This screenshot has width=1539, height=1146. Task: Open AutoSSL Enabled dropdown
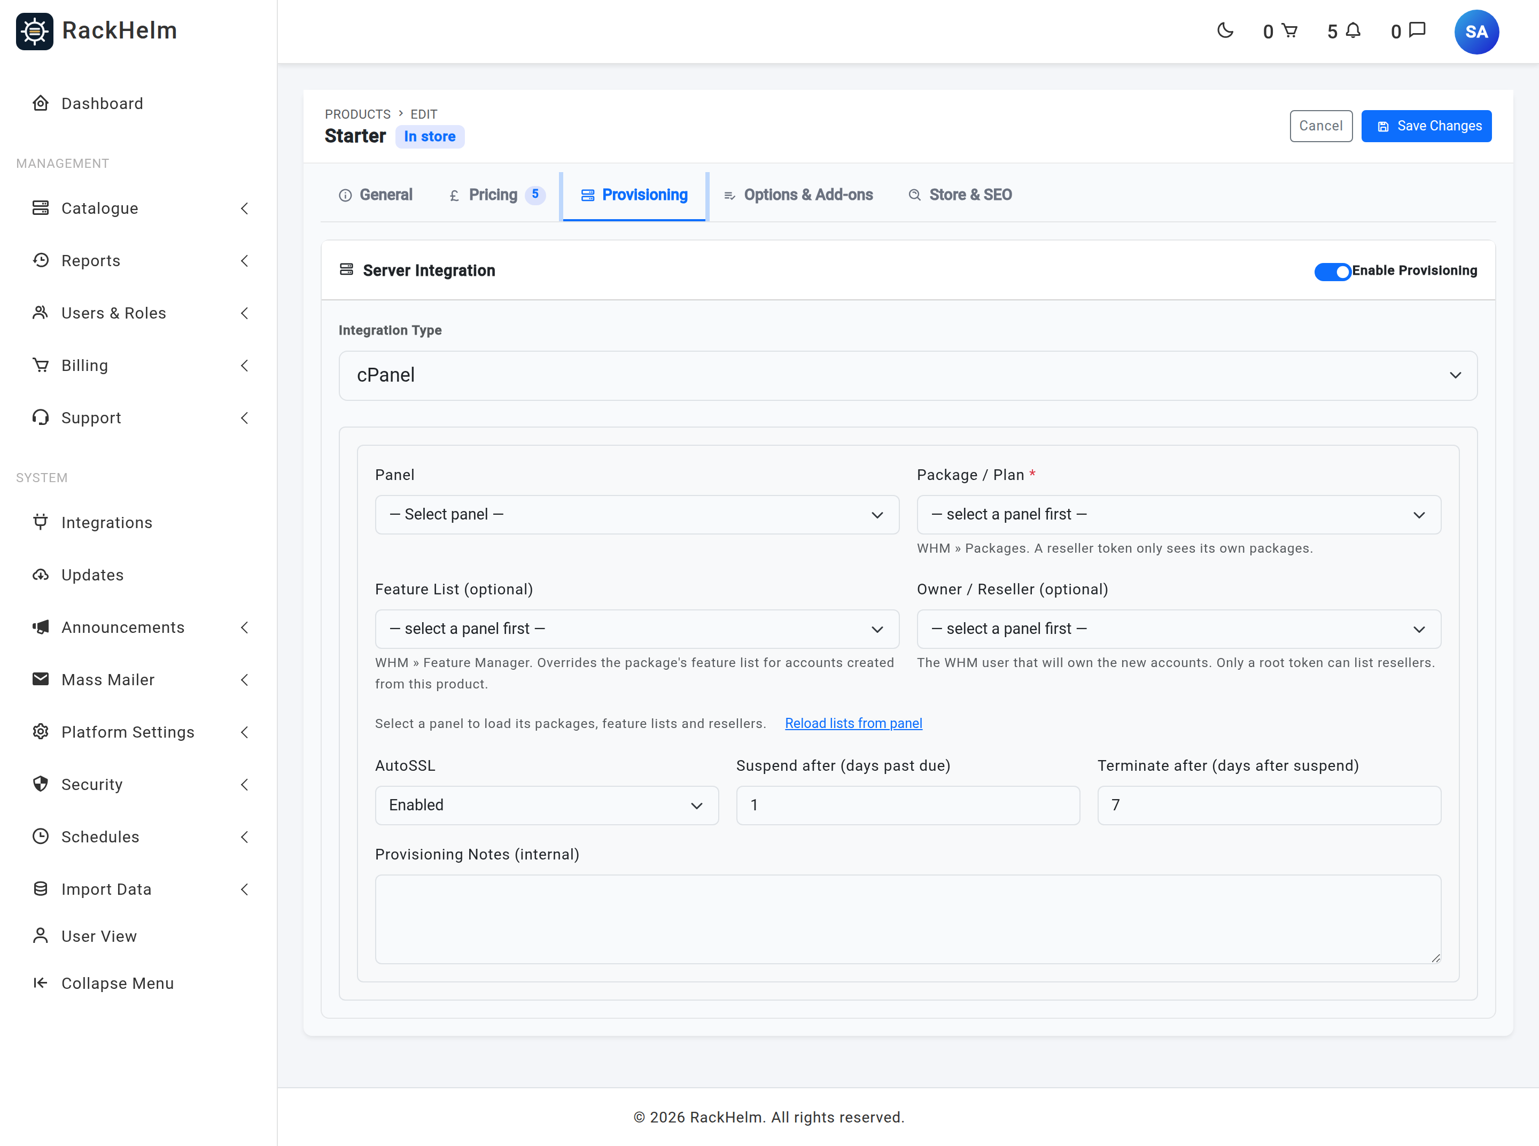coord(547,806)
